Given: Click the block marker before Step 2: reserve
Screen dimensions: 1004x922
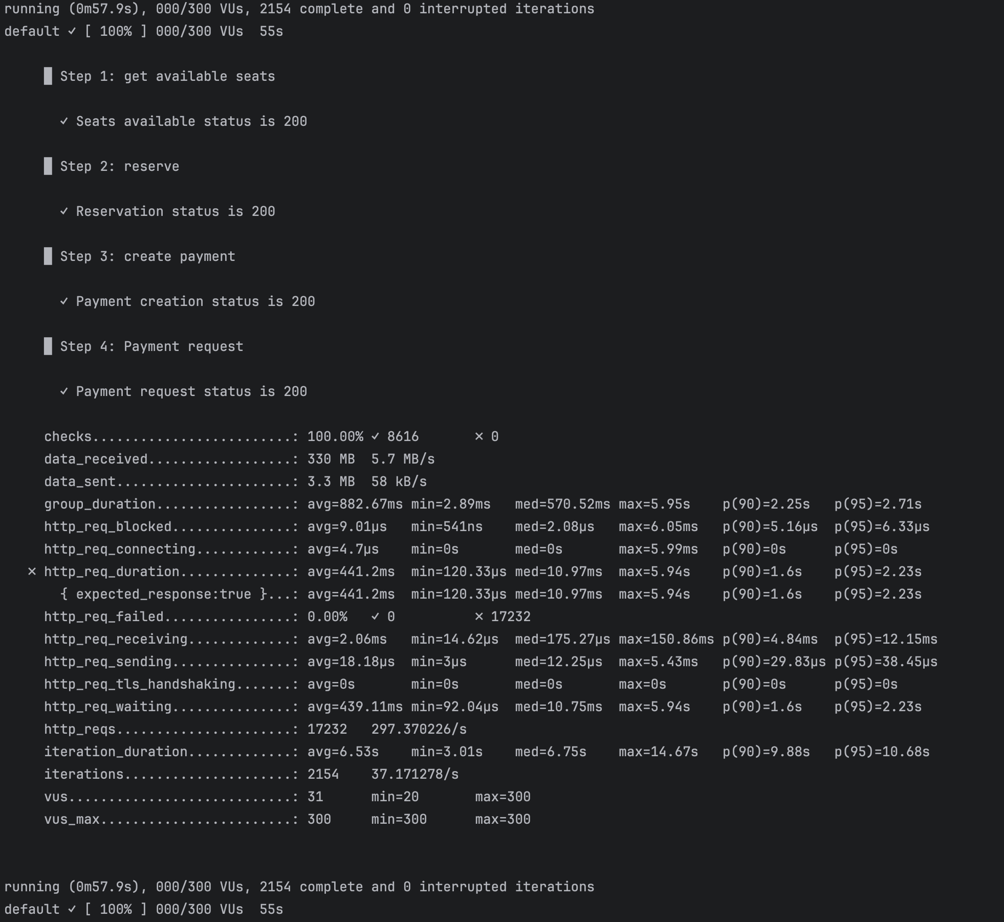Looking at the screenshot, I should tap(48, 166).
